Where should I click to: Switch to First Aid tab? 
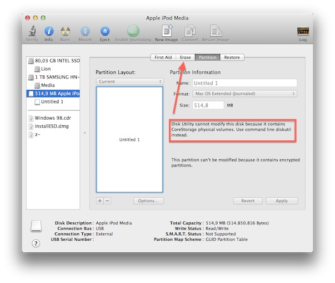click(163, 57)
